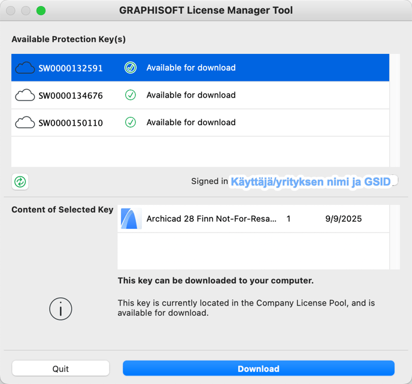Click the key content list scrollbar
The width and height of the screenshot is (412, 384).
click(395, 237)
